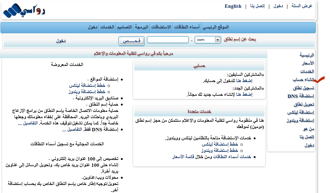
Task: Click the heading الخدمات المجانية مع تسجيل أسماء النطاقات
Action: click(67, 144)
